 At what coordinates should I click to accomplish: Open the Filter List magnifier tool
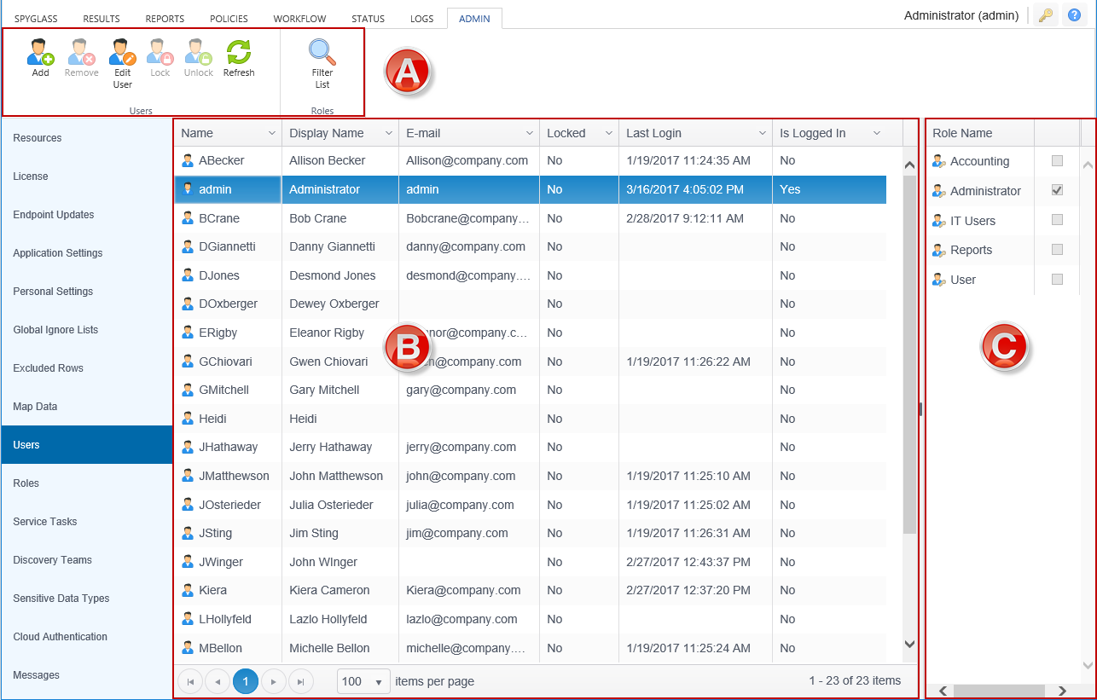(x=322, y=54)
